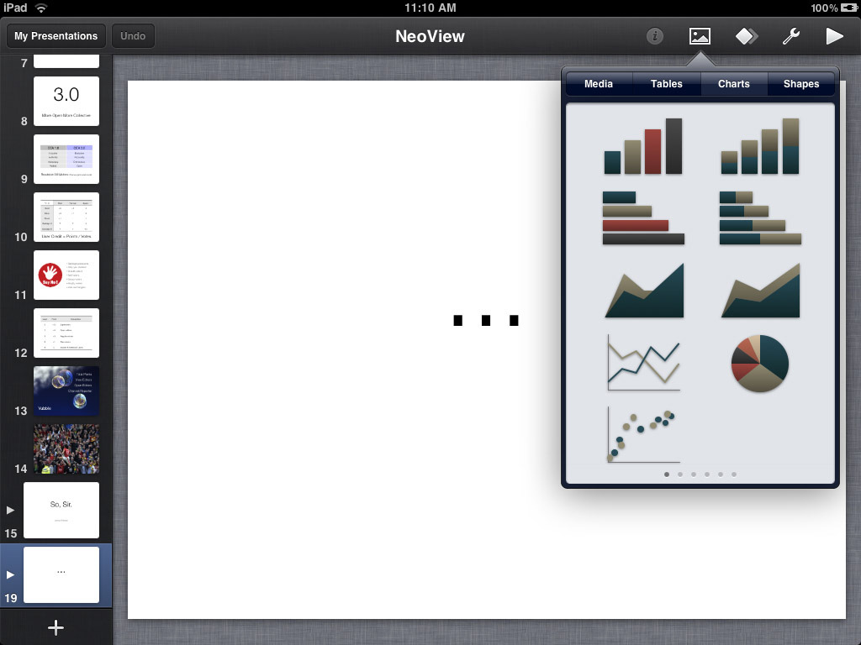Insert a scatter chart
Image resolution: width=861 pixels, height=645 pixels.
click(x=643, y=435)
